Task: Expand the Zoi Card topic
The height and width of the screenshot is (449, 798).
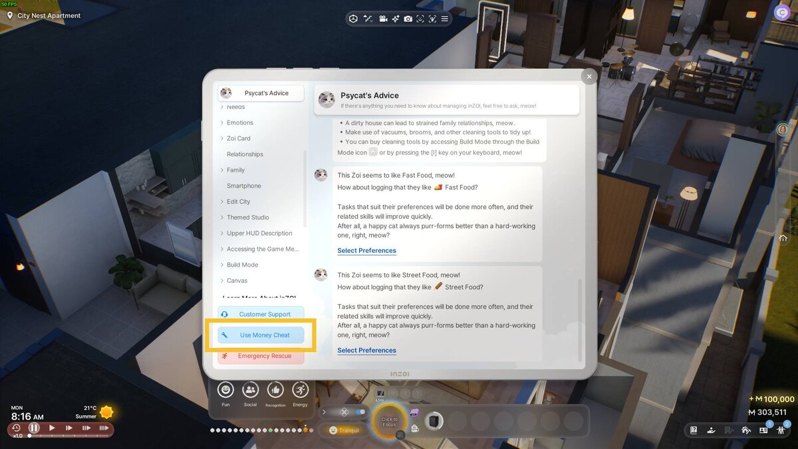Action: pyautogui.click(x=221, y=138)
